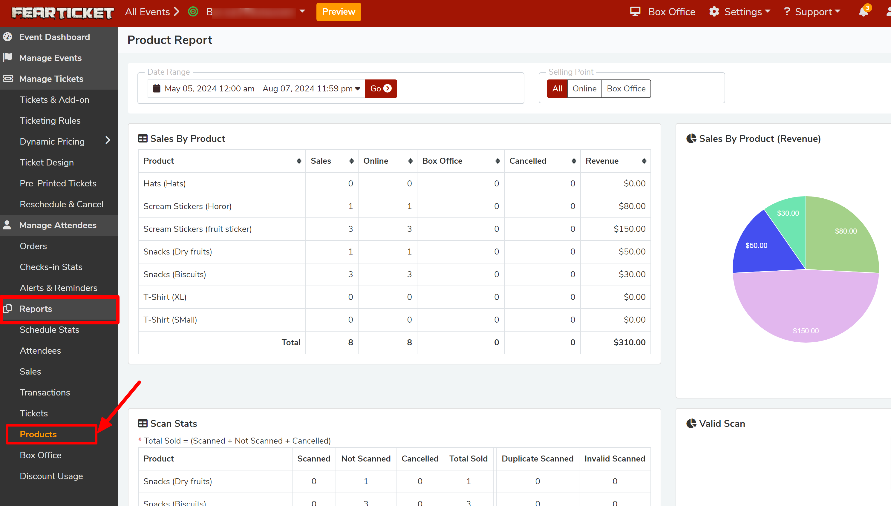
Task: Click the Manage Attendees person icon
Action: click(7, 225)
